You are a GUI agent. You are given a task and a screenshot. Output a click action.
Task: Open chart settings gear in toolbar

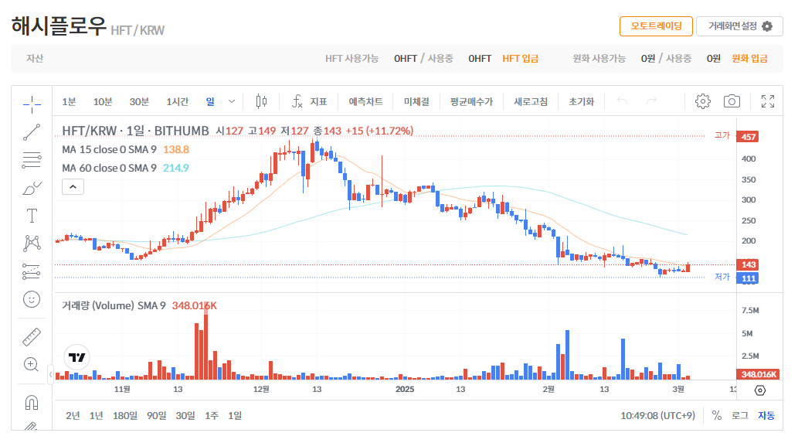pos(703,101)
